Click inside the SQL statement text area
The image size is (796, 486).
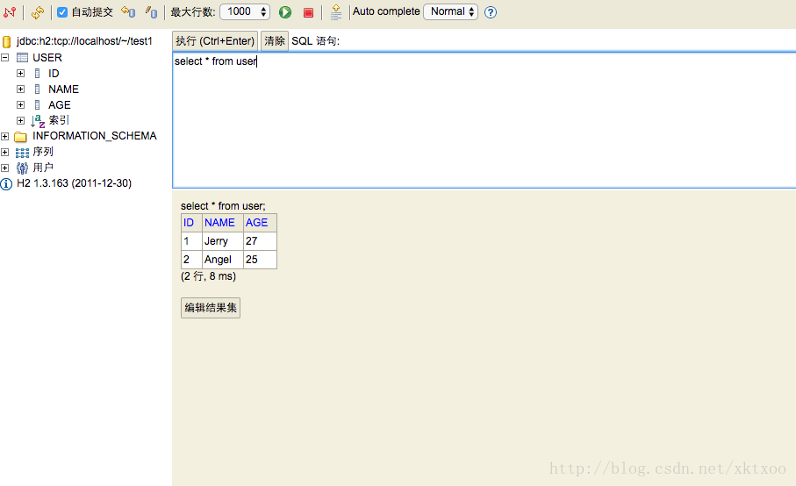[484, 119]
